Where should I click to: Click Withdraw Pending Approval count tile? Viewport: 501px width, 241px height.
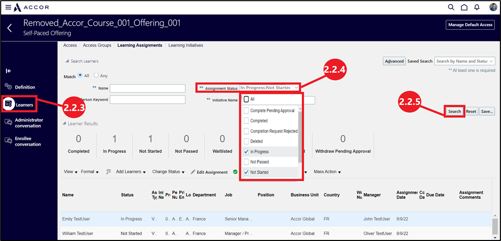[343, 144]
